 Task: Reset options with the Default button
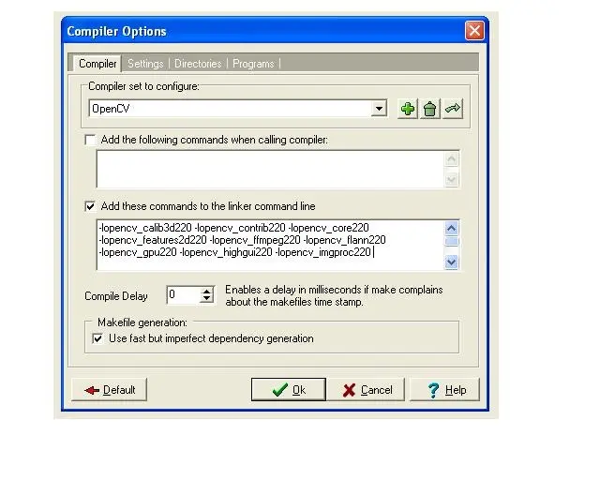(109, 390)
